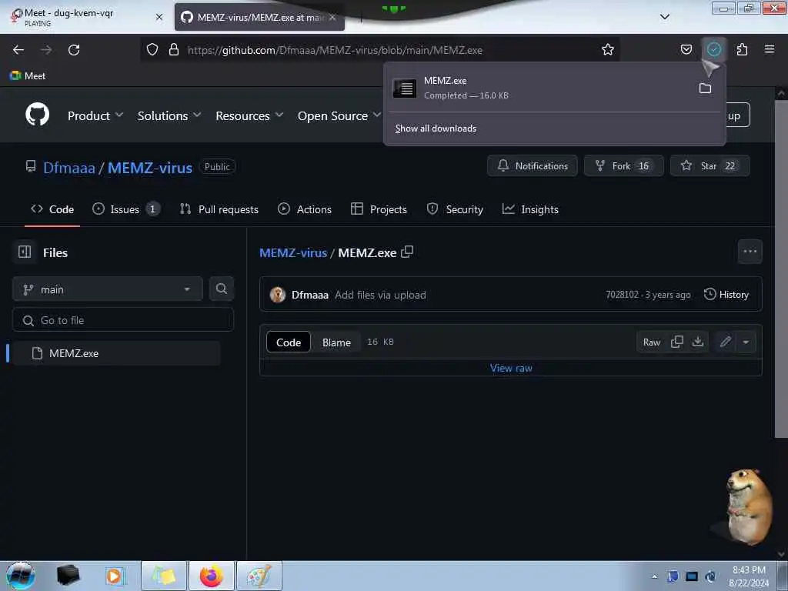Show MEMZ.exe download in its folder

coord(705,88)
